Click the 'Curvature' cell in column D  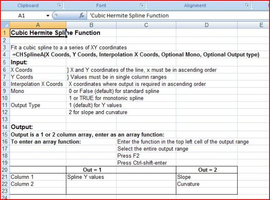point(206,184)
